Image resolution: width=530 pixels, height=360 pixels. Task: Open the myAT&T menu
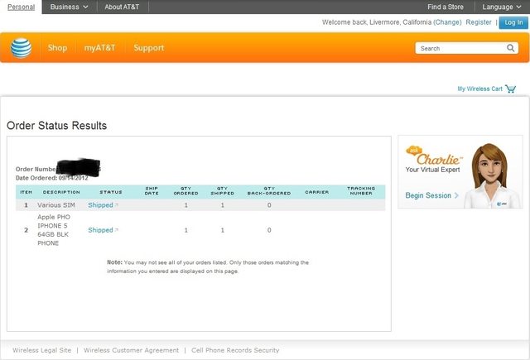(99, 48)
